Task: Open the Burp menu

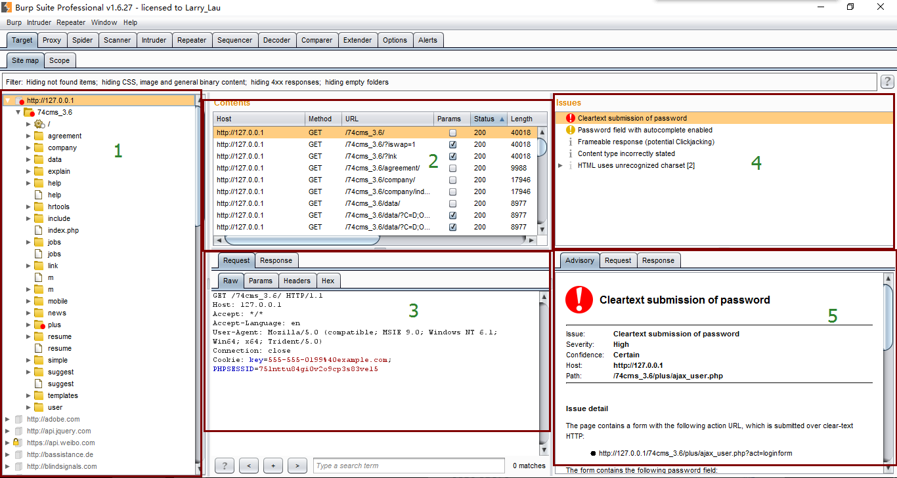Action: click(14, 22)
